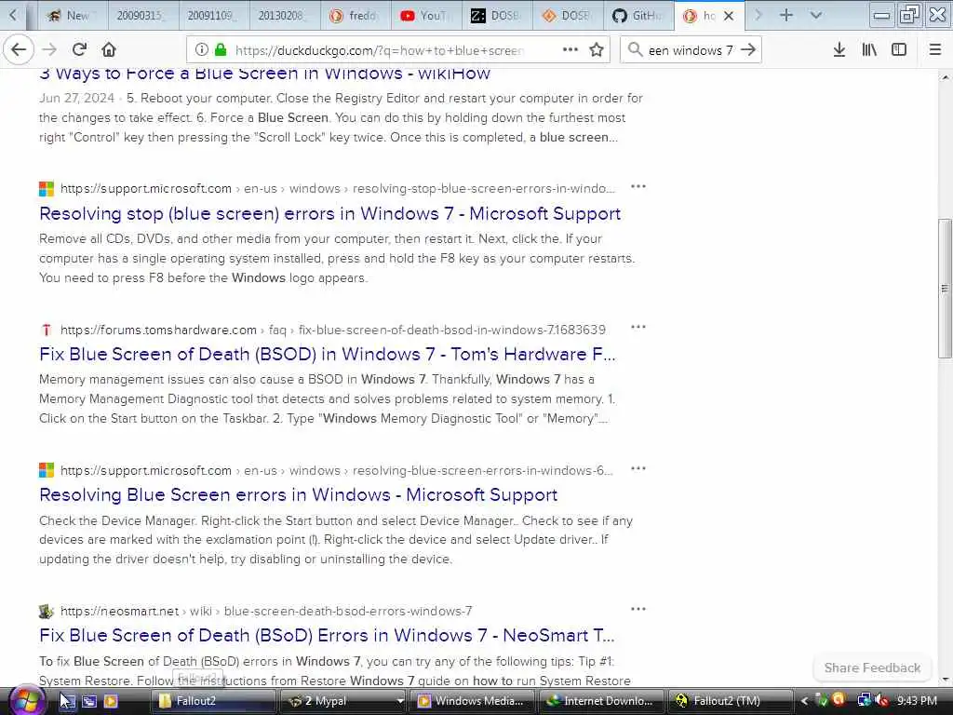Open more options for NeoSmart result
The width and height of the screenshot is (953, 715).
point(638,609)
